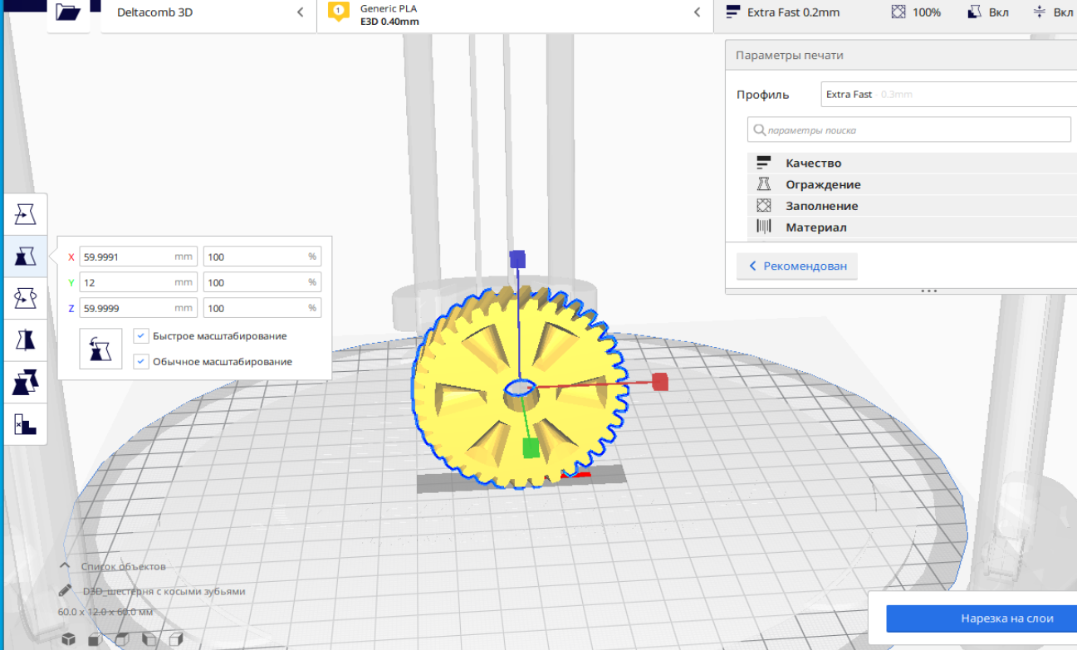Viewport: 1077px width, 650px height.
Task: Switch to left side view cube icon
Action: [x=149, y=639]
